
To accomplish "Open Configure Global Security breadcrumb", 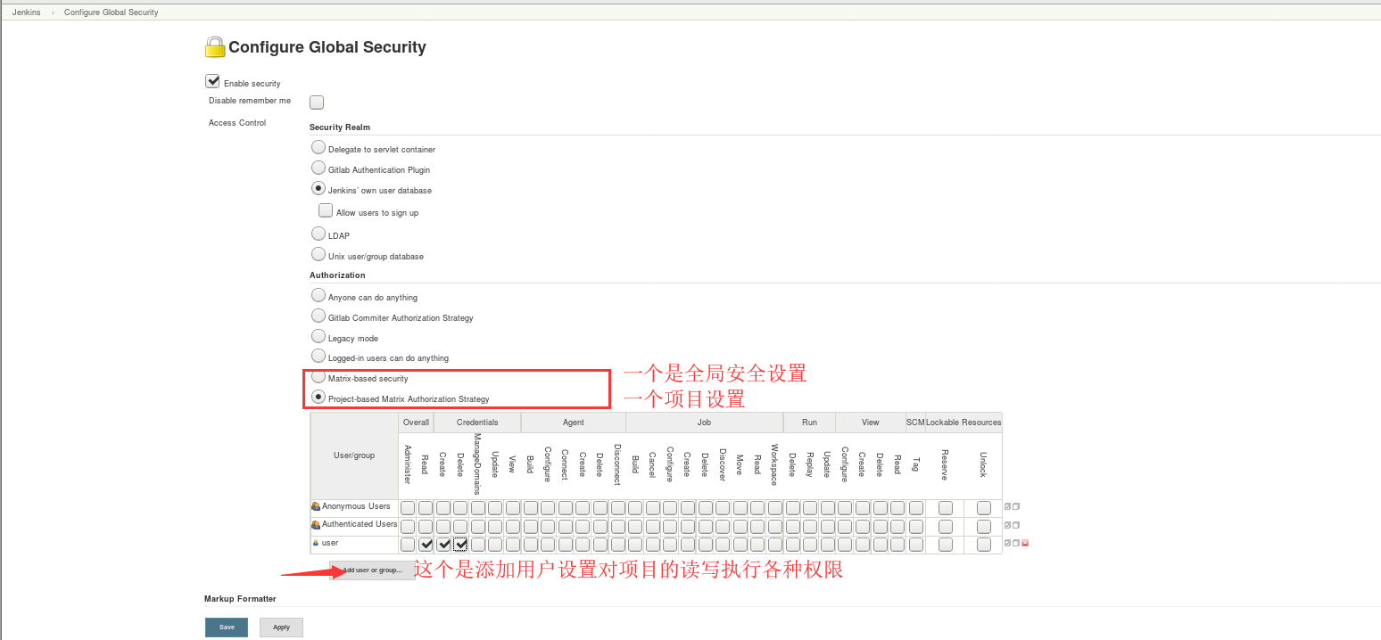I will [112, 12].
